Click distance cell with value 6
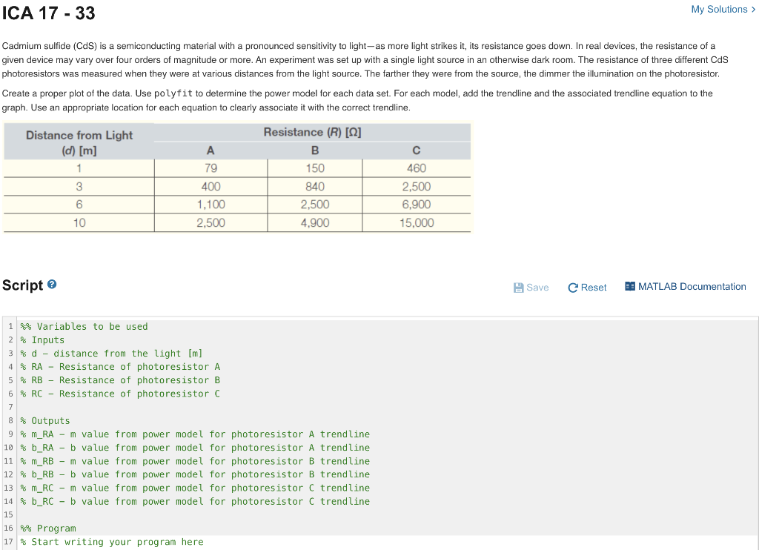The height and width of the screenshot is (550, 759). click(x=79, y=205)
